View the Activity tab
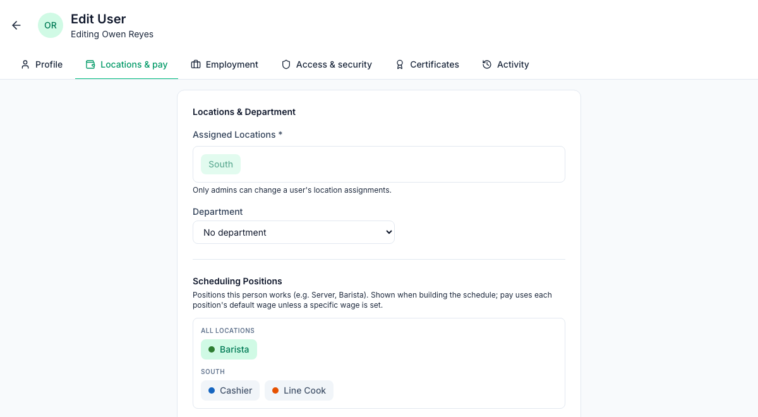Image resolution: width=758 pixels, height=417 pixels. coord(505,64)
